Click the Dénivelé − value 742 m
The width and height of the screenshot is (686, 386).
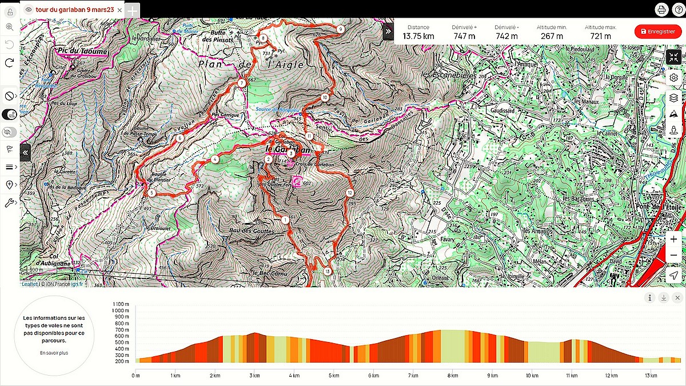pyautogui.click(x=506, y=36)
